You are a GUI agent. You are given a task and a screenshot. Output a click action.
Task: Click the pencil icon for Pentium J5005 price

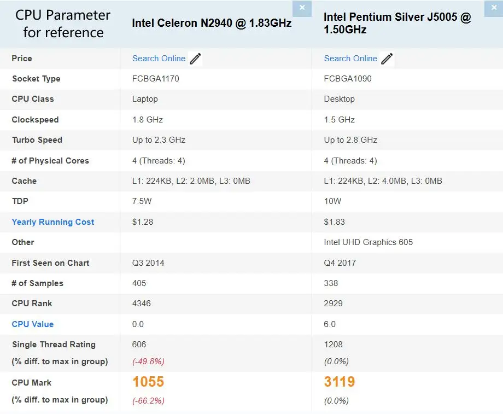tap(387, 59)
